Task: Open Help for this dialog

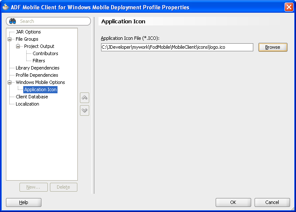Action: (24, 202)
